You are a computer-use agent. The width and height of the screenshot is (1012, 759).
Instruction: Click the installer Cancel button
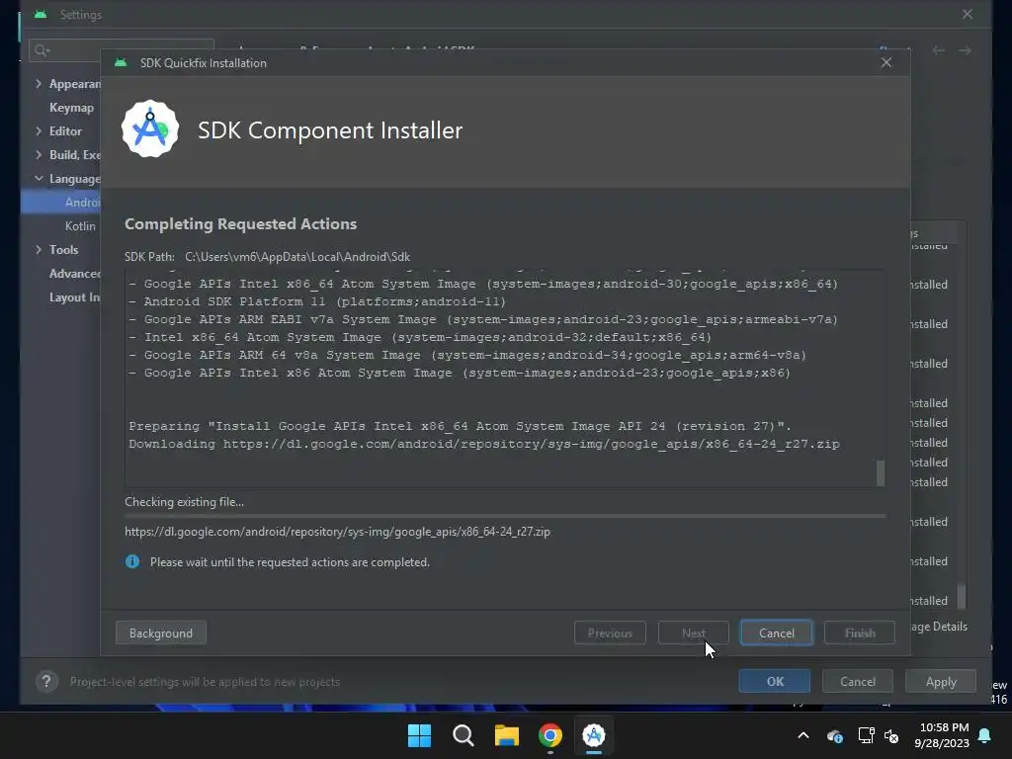(x=777, y=633)
